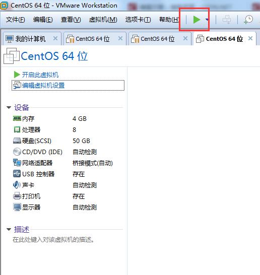Select the 内存 device label
260x275 pixels.
coord(28,119)
